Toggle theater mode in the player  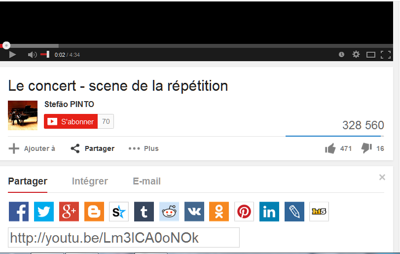371,55
